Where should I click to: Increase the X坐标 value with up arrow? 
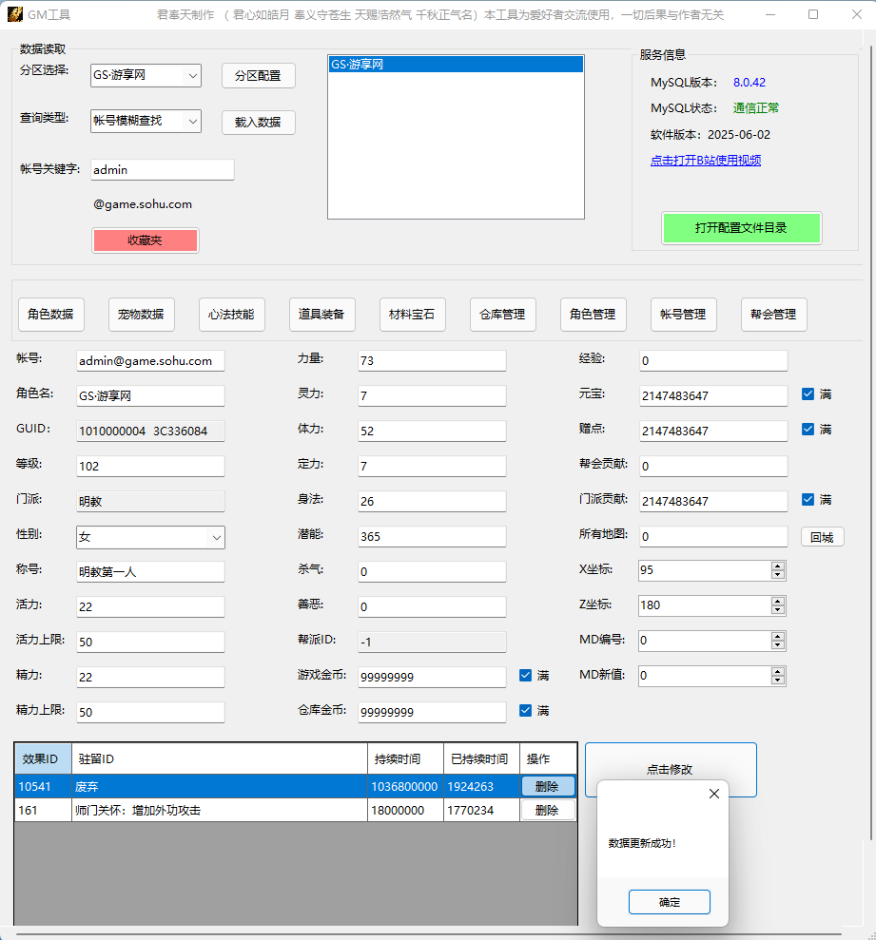(778, 566)
